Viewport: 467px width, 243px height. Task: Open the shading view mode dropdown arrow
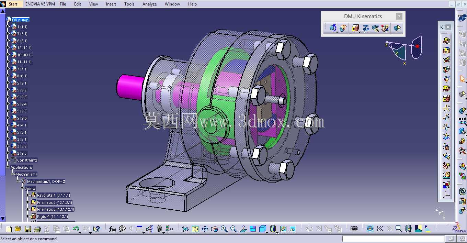277,233
